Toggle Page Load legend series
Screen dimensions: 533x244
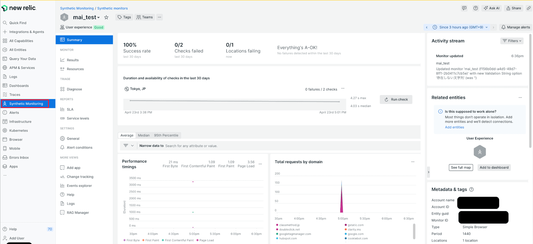[x=205, y=240]
